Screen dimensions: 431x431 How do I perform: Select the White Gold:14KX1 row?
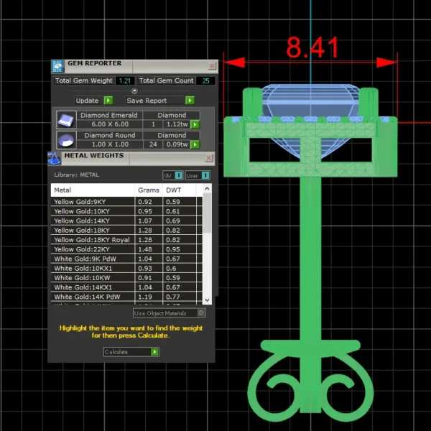point(126,287)
